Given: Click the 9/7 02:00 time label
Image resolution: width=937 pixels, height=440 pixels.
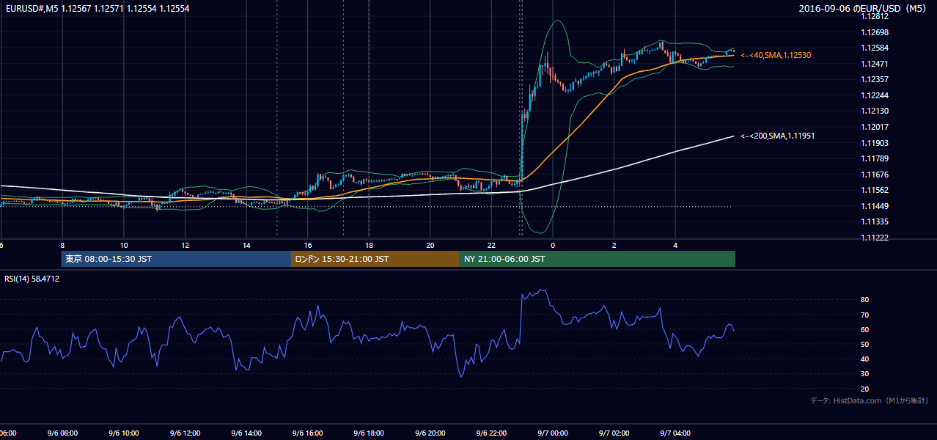Looking at the screenshot, I should (614, 433).
